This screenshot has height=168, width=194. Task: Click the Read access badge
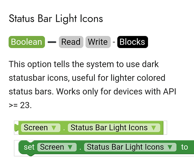click(71, 42)
